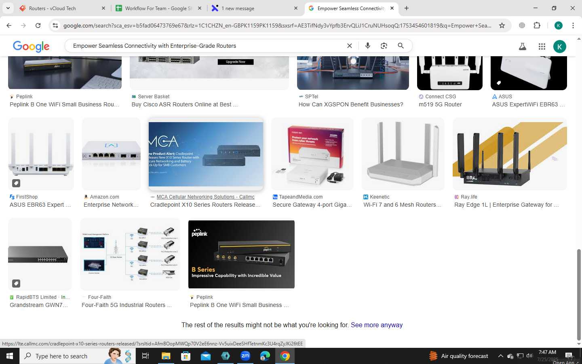The image size is (582, 364).
Task: Click the Windows taskbar search box
Action: click(x=77, y=356)
